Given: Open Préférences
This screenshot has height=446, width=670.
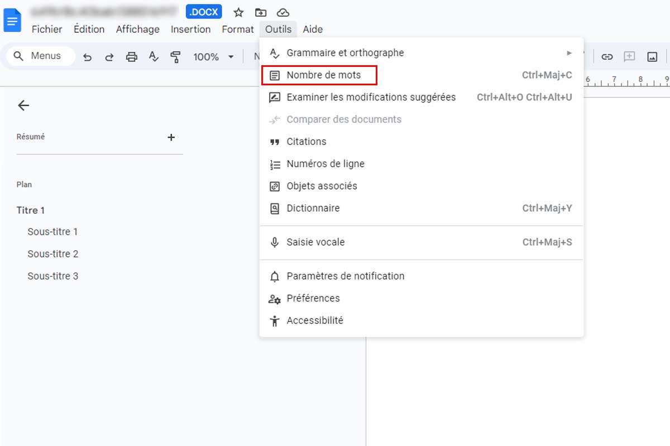Looking at the screenshot, I should 422,298.
